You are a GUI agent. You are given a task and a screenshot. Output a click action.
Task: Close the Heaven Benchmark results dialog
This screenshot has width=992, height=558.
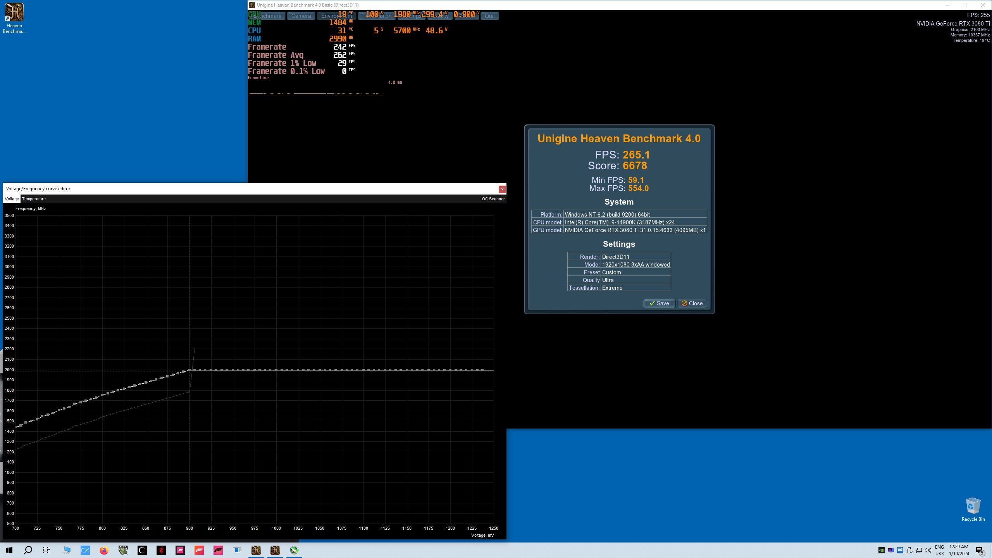[x=692, y=303]
